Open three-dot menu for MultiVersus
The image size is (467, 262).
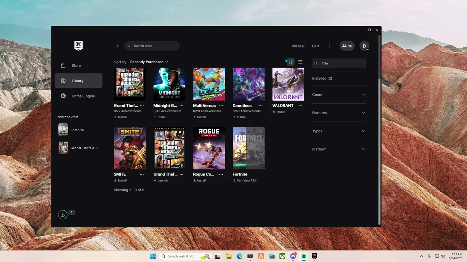[221, 106]
